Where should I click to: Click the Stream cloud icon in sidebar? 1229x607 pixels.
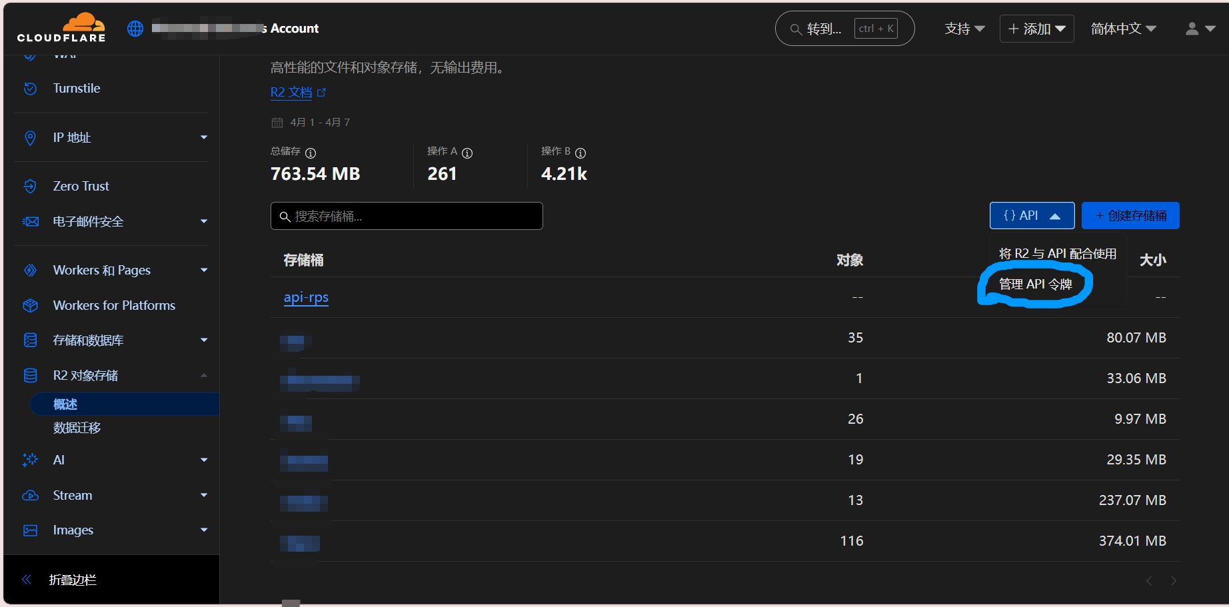pos(30,496)
